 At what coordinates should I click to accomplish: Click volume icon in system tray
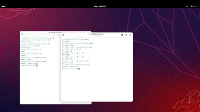pos(194,6)
